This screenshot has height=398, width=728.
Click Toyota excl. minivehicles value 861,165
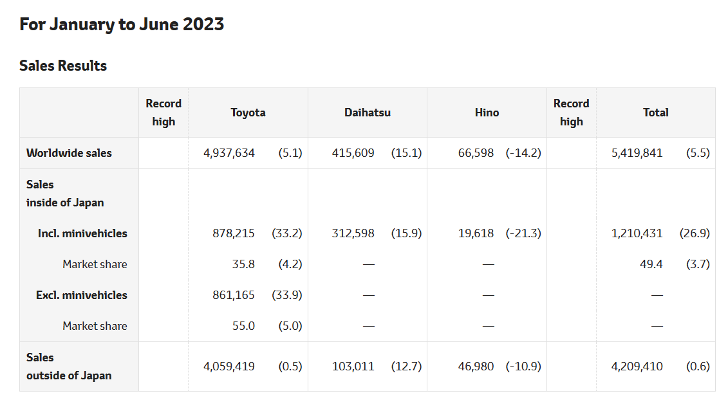pyautogui.click(x=234, y=295)
